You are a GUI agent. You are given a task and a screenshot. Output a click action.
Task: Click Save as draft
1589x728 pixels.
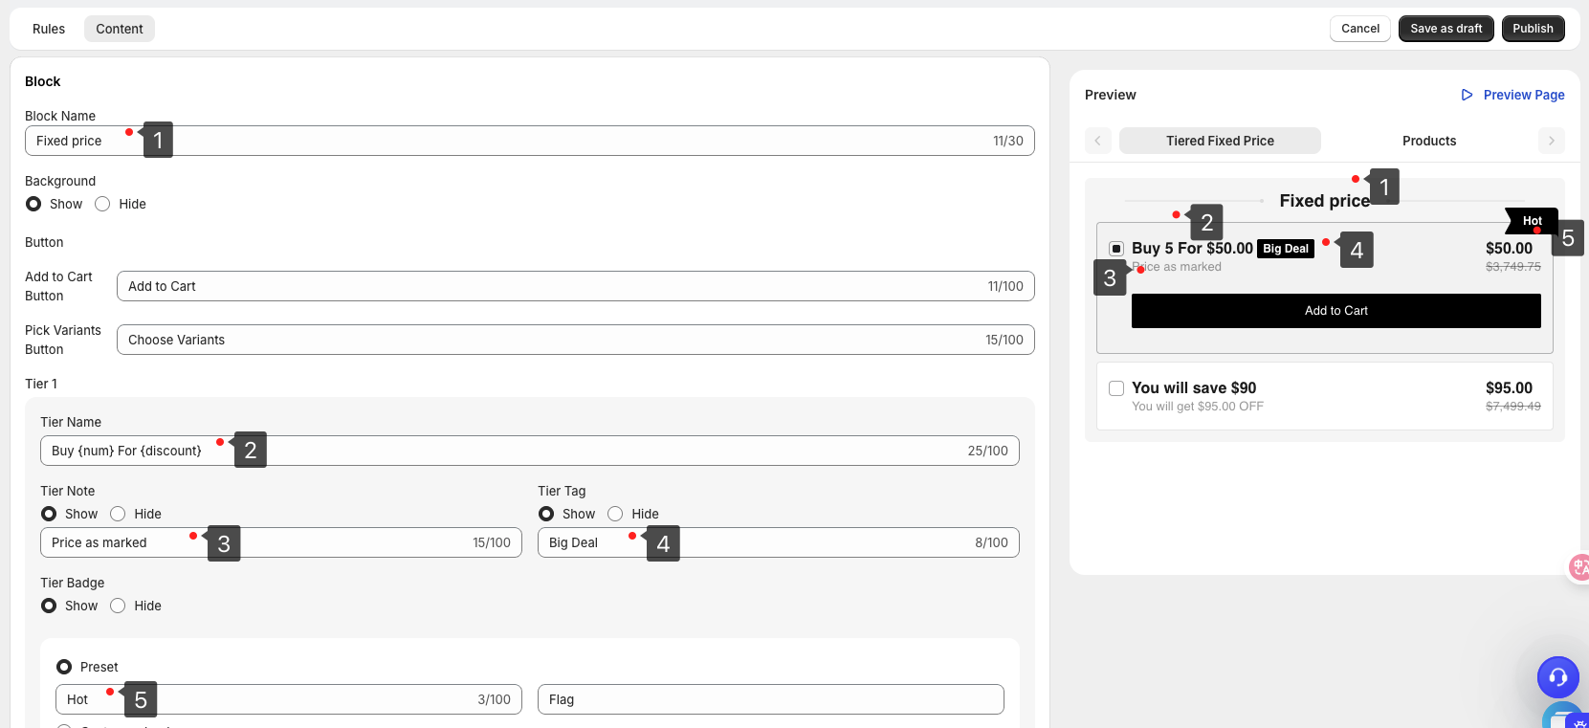[x=1446, y=29]
